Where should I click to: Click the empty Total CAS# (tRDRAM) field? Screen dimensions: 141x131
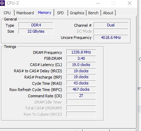click(81, 108)
